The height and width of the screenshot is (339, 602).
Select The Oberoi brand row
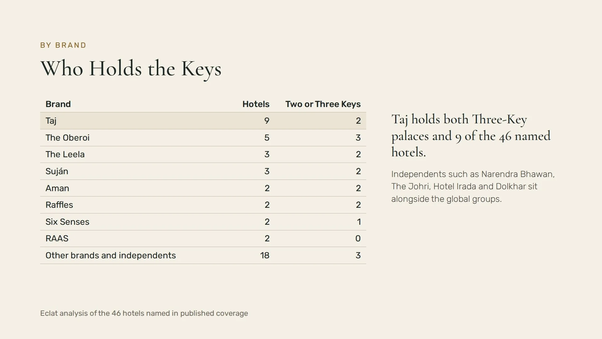pos(203,138)
